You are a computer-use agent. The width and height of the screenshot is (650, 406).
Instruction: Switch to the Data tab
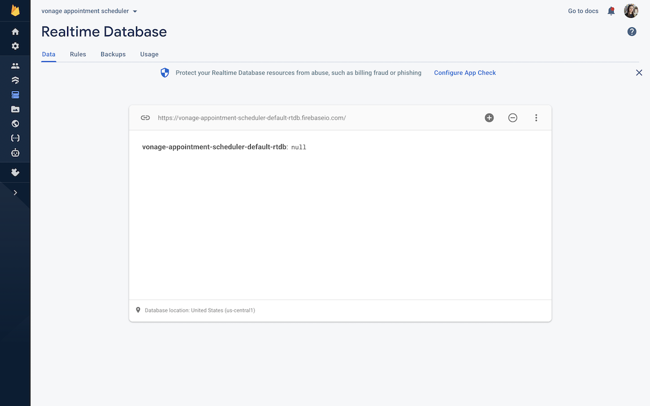(x=49, y=54)
